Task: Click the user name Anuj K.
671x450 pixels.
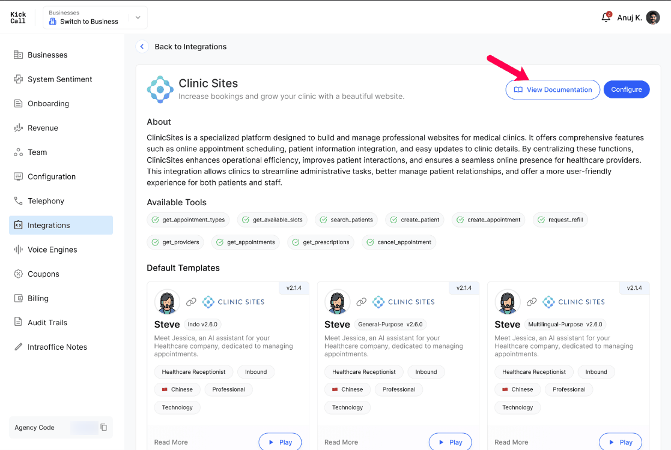Action: tap(630, 17)
